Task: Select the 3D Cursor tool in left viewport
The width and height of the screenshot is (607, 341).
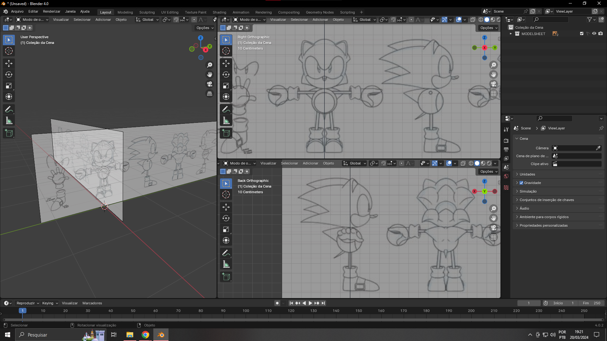Action: (9, 51)
